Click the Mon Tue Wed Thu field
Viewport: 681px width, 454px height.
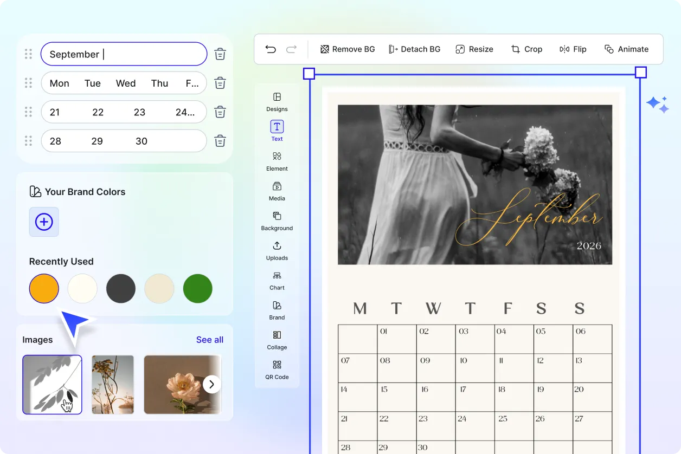124,83
